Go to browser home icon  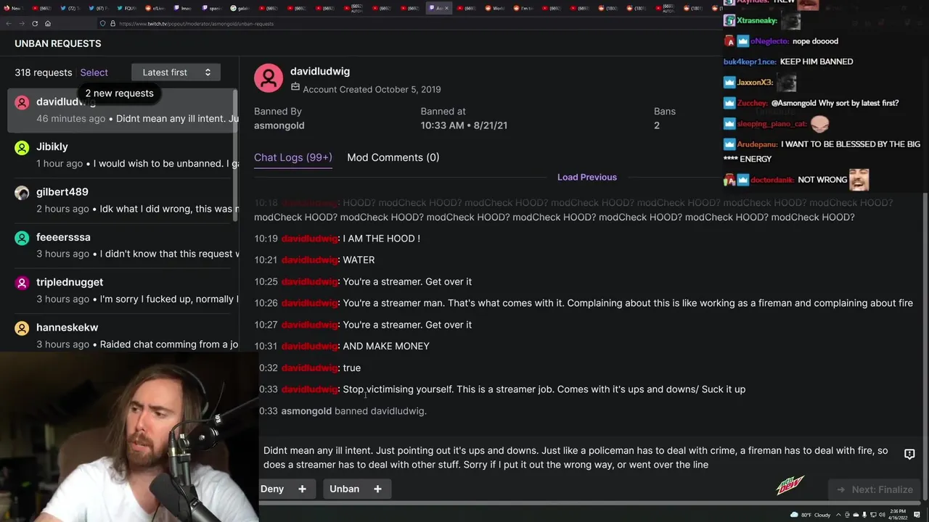[x=48, y=23]
